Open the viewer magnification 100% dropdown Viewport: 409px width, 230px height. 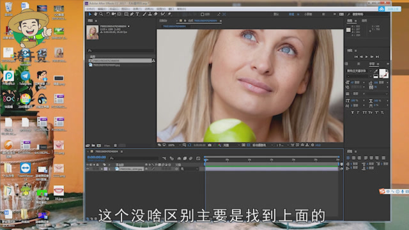coord(174,145)
